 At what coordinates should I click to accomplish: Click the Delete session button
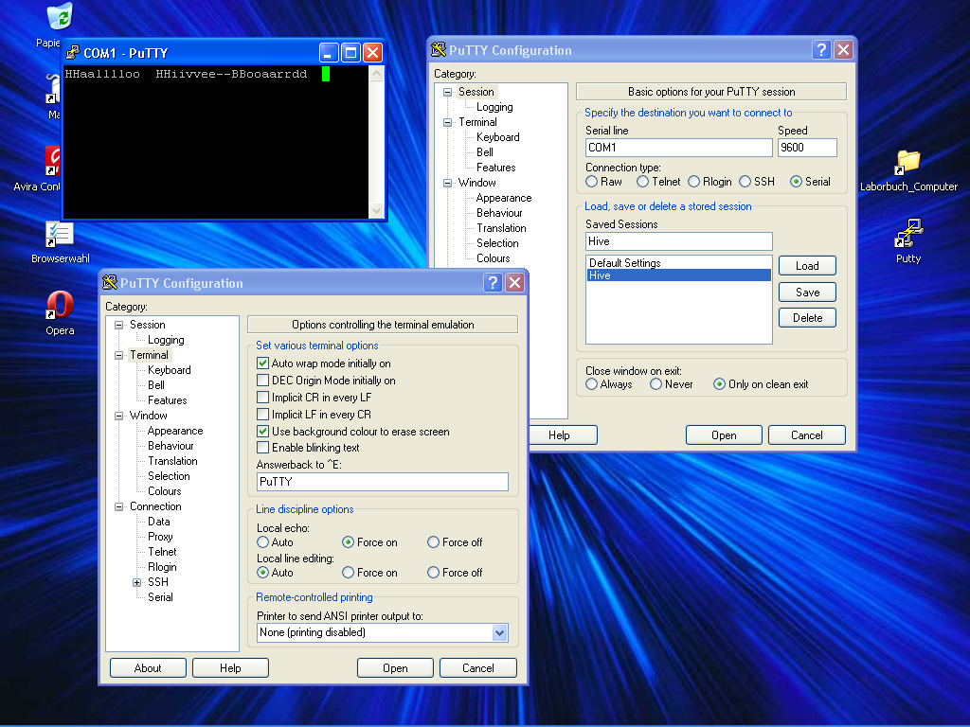pyautogui.click(x=807, y=318)
